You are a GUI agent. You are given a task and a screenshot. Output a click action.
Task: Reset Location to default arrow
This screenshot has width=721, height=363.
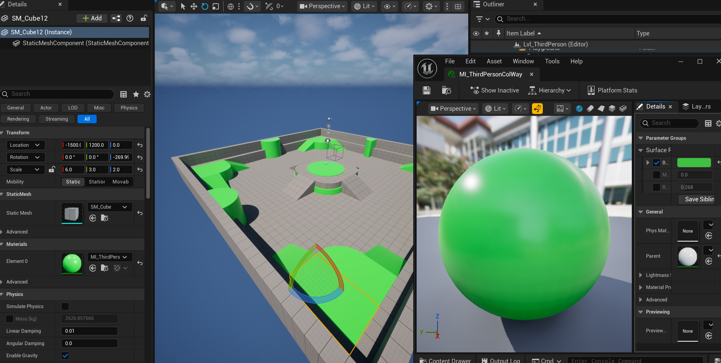point(140,145)
